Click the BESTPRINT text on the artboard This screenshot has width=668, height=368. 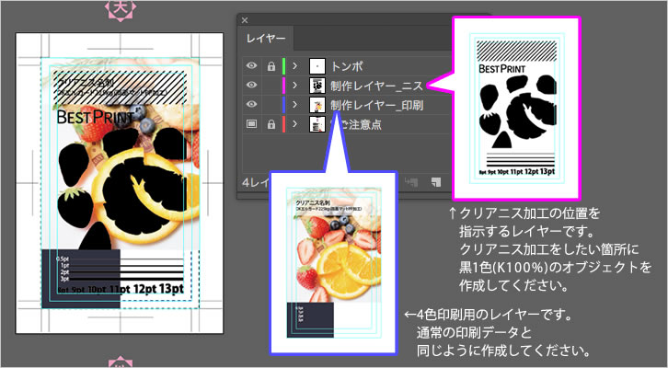click(x=95, y=117)
